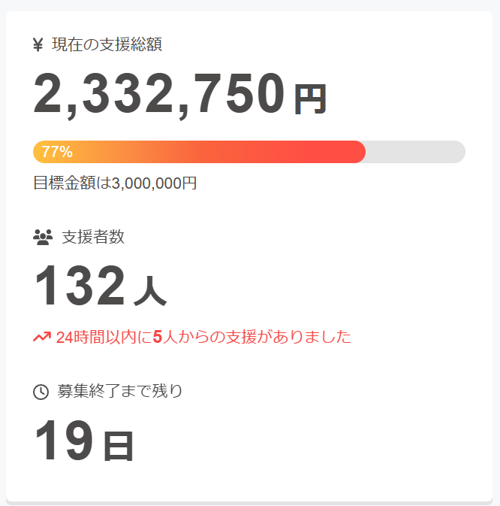Click the 現在の支援総額 heading
The height and width of the screenshot is (506, 500).
107,44
